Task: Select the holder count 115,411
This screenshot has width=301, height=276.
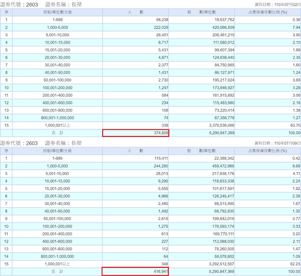Action: click(161, 158)
